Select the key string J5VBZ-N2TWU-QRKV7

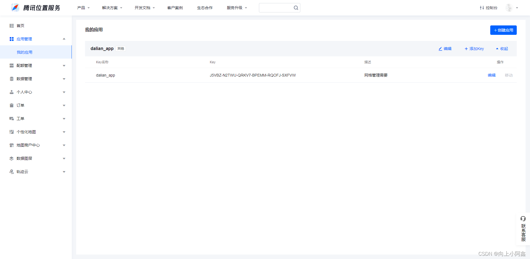[x=253, y=75]
